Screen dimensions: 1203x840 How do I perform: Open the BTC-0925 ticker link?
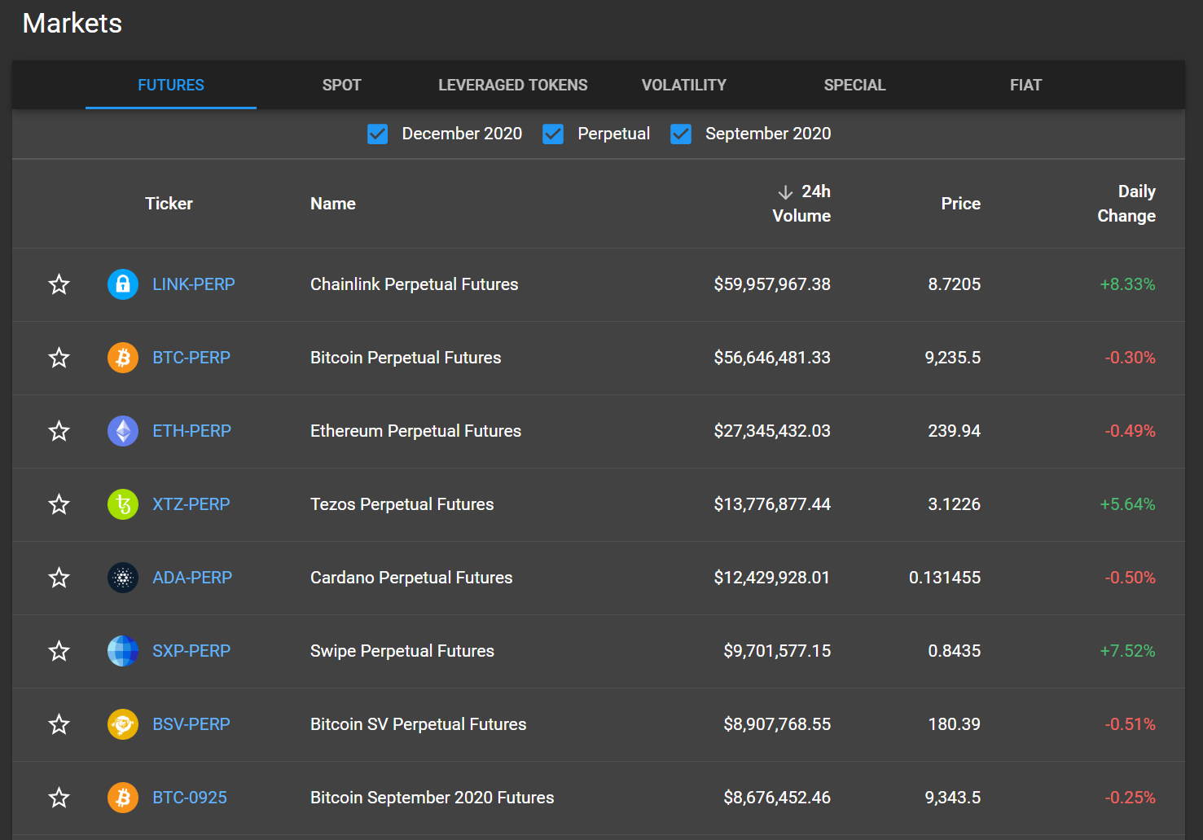[x=190, y=798]
